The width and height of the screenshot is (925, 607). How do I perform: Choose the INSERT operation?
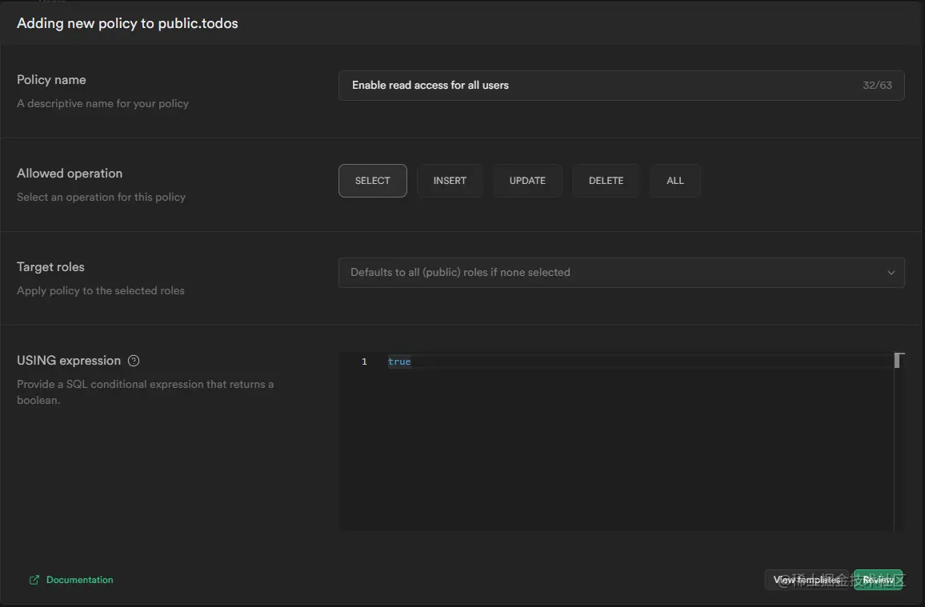[x=450, y=181]
